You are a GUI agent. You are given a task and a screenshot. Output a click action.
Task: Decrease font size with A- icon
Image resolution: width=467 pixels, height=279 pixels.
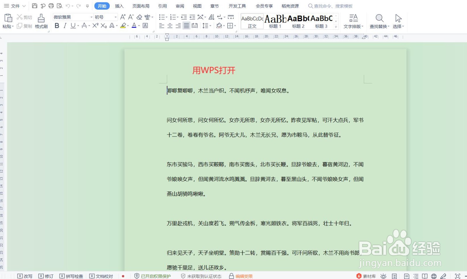pos(131,17)
